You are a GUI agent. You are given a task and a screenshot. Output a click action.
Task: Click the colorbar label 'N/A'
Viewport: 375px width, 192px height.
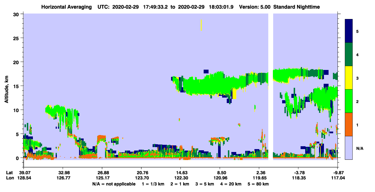pyautogui.click(x=359, y=148)
